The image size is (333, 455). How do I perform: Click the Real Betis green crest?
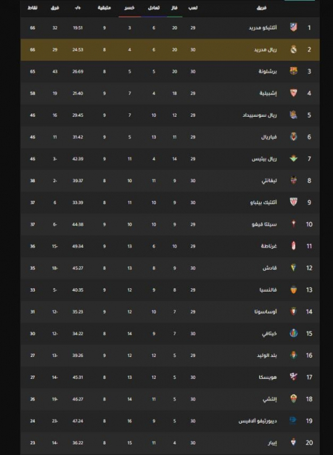coord(294,159)
